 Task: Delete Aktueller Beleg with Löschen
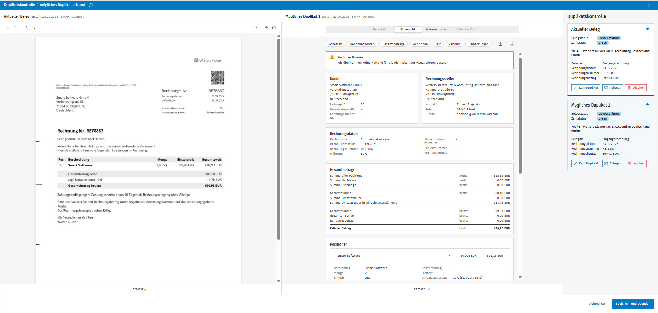coord(636,88)
